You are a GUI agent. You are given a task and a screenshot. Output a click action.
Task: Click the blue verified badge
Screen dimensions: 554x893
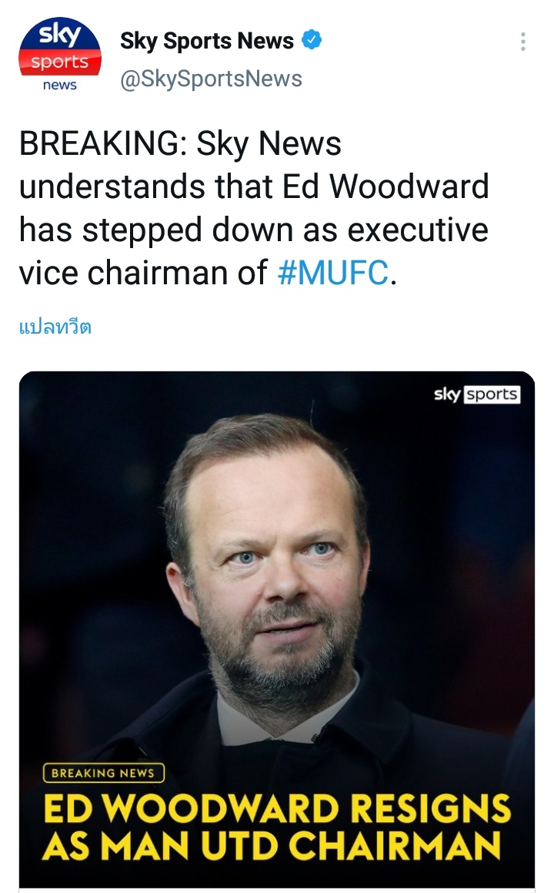(311, 41)
